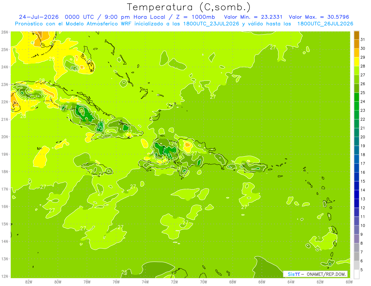Image resolution: width=371 pixels, height=286 pixels.
Task: Click the color bar label "22"
Action: coord(363,119)
